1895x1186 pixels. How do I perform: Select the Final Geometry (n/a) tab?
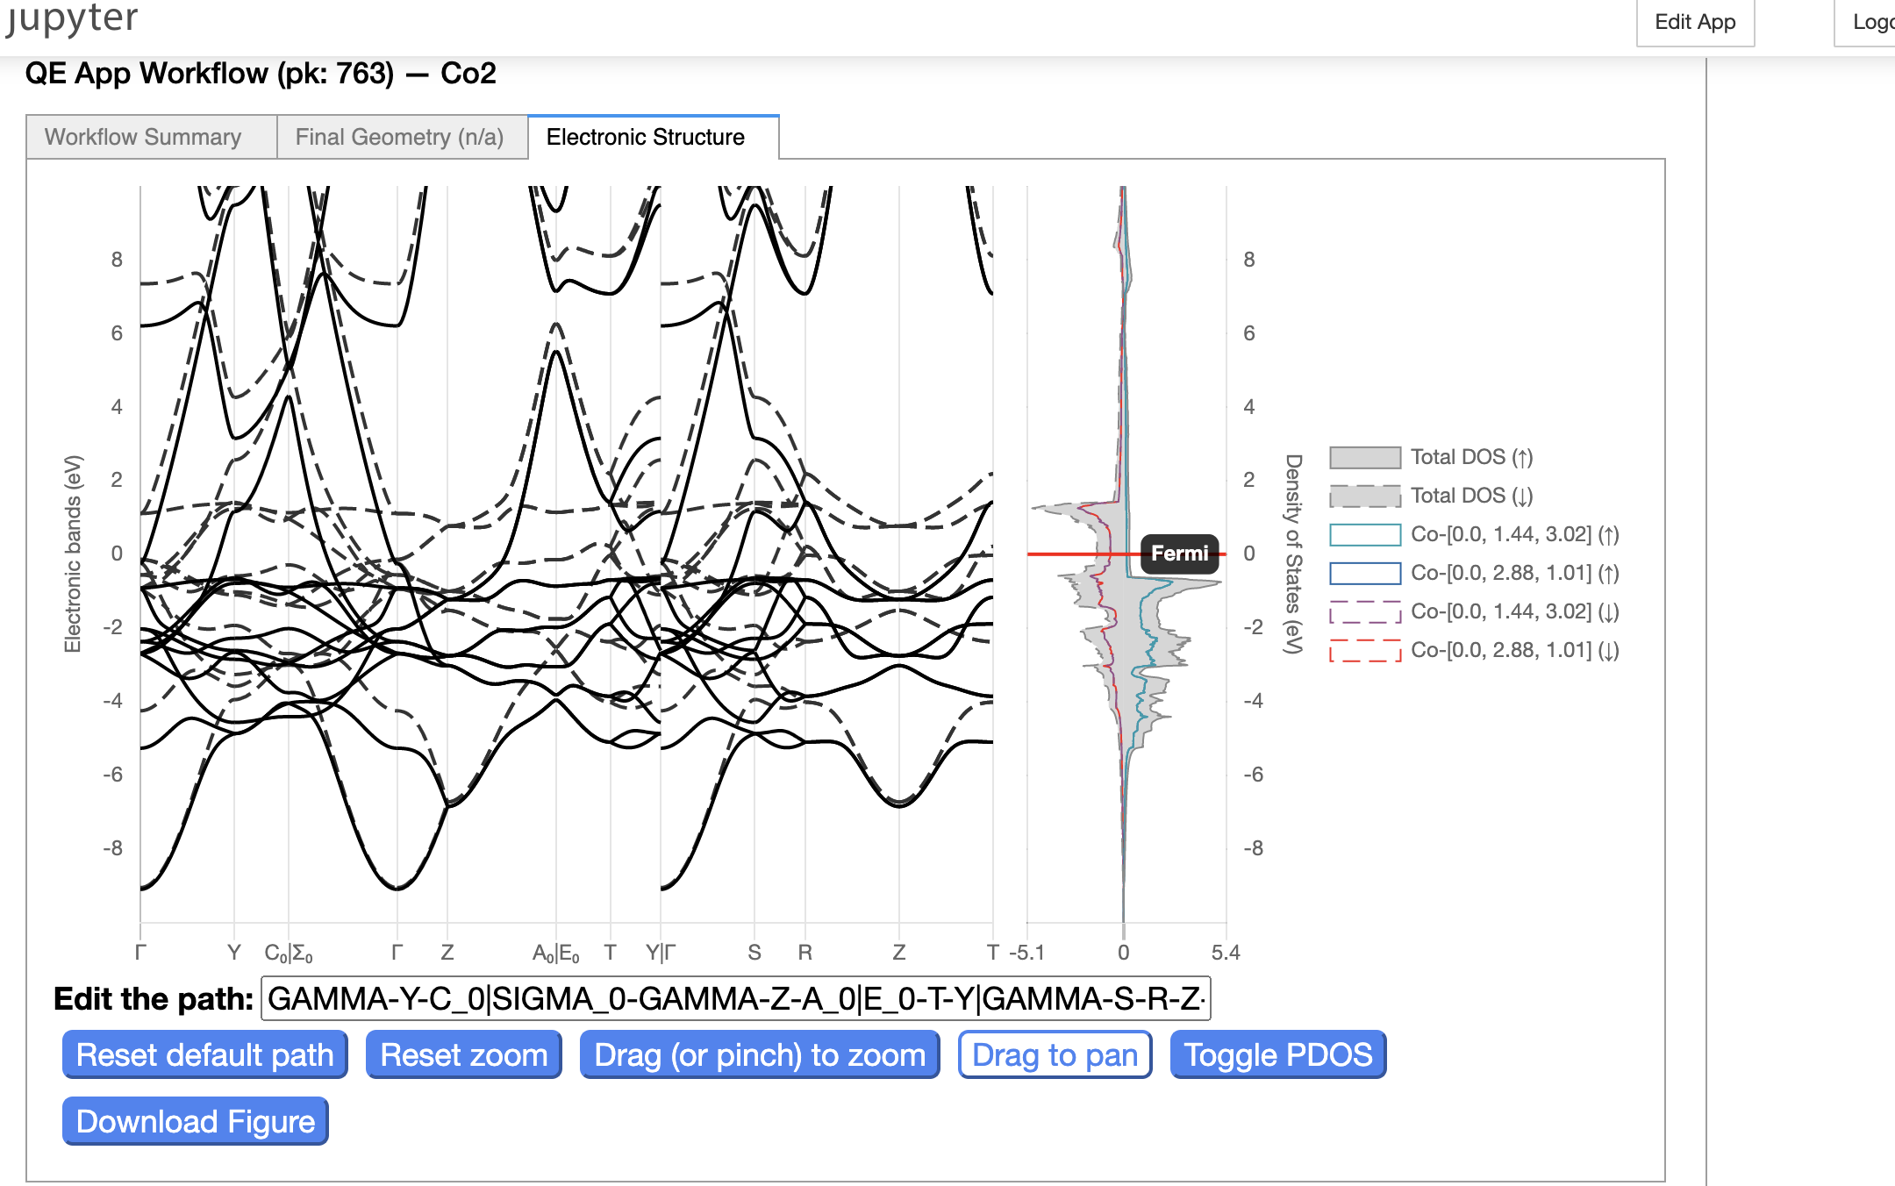pyautogui.click(x=397, y=135)
